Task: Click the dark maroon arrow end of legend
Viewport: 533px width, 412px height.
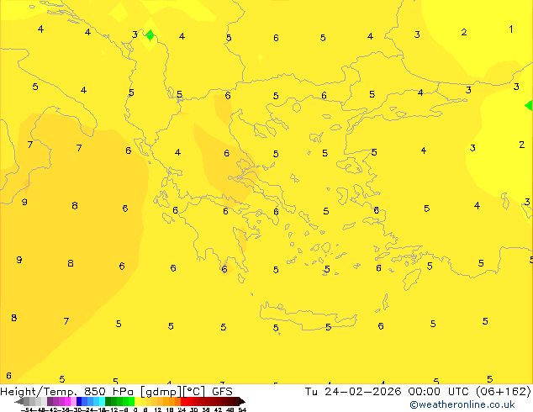Action: click(x=242, y=401)
